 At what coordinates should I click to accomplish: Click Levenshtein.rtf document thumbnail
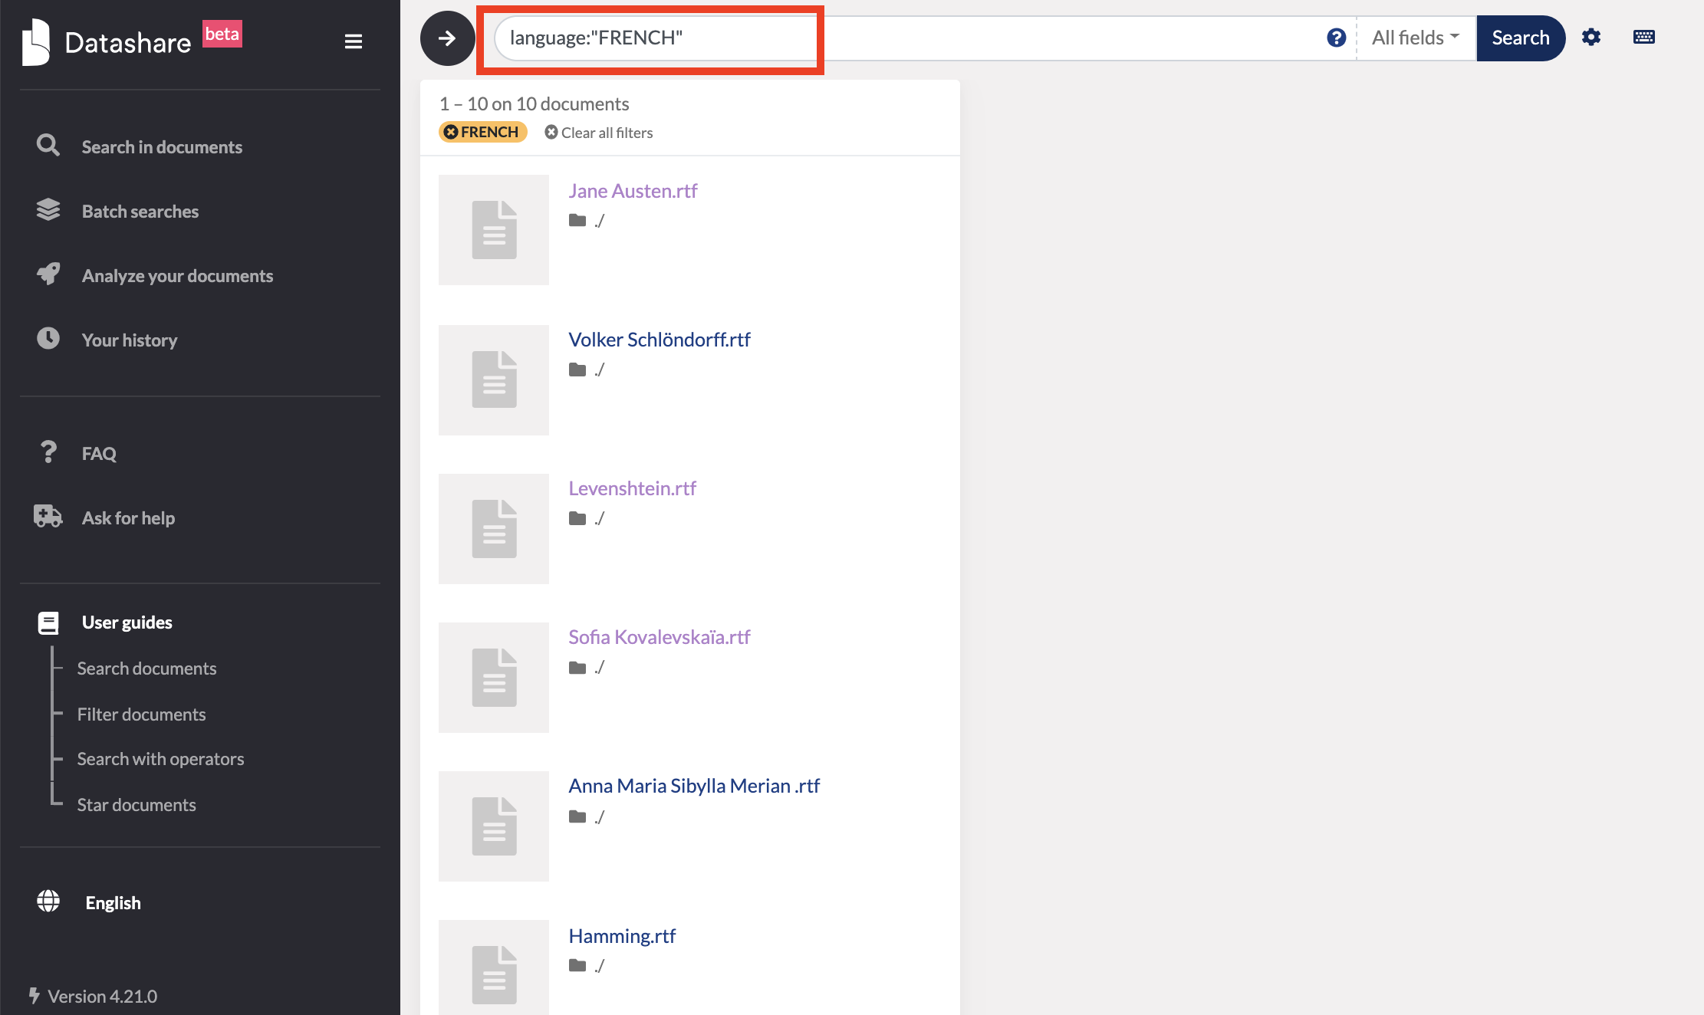coord(493,529)
